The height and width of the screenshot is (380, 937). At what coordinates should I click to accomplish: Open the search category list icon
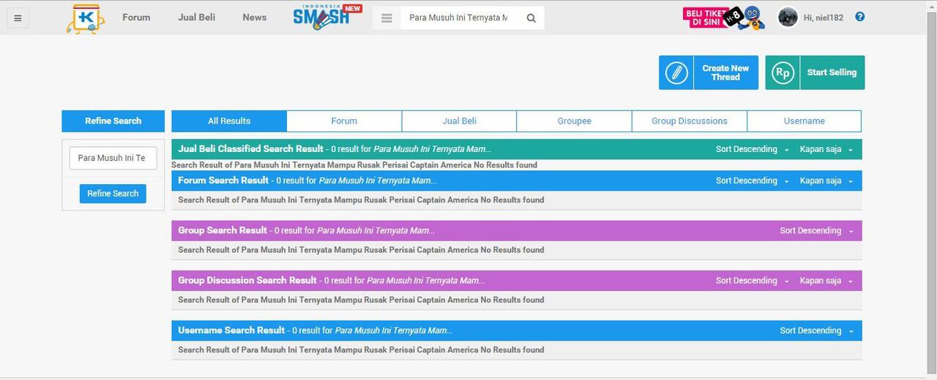(387, 18)
